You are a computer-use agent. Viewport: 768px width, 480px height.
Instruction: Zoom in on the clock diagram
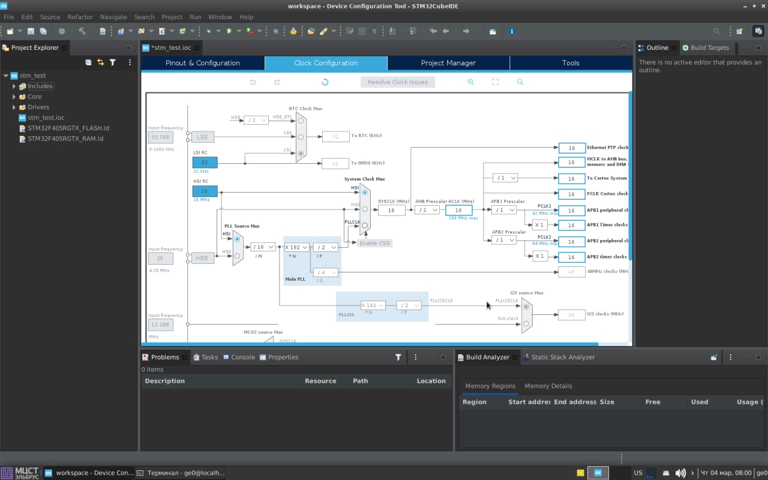[470, 82]
